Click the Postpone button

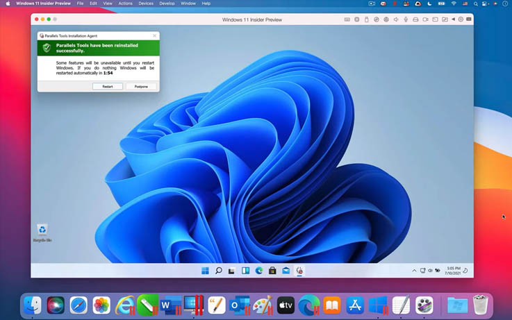tap(141, 87)
